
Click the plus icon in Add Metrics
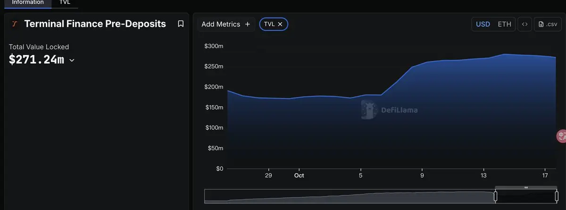[248, 24]
